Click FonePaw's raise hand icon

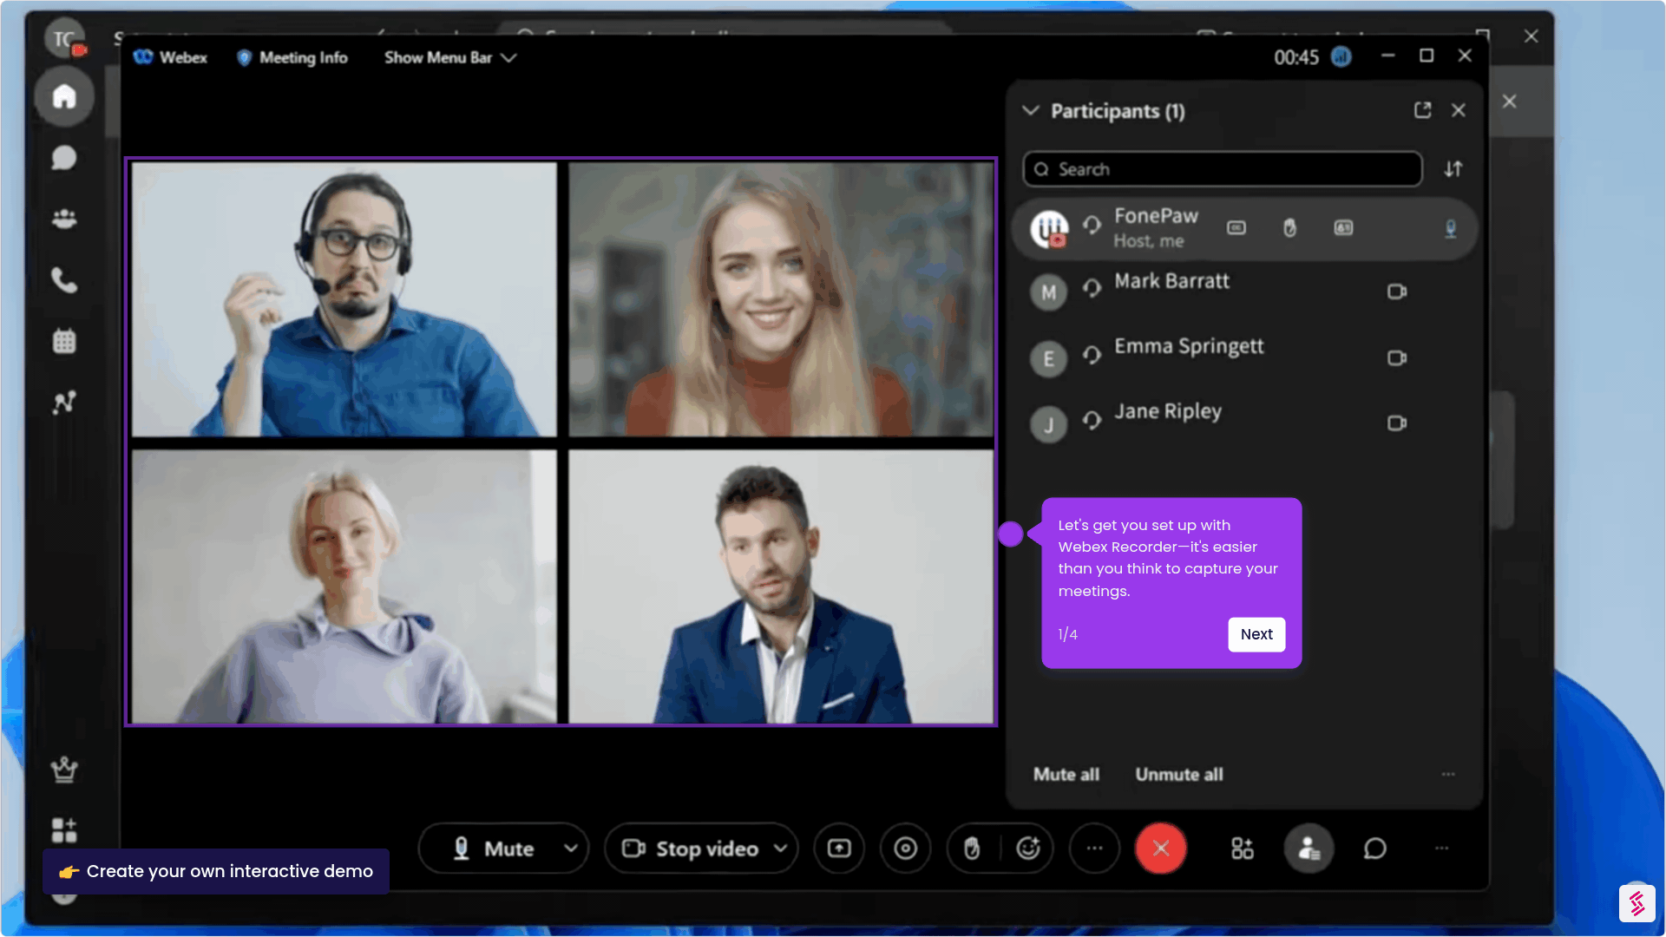point(1290,228)
